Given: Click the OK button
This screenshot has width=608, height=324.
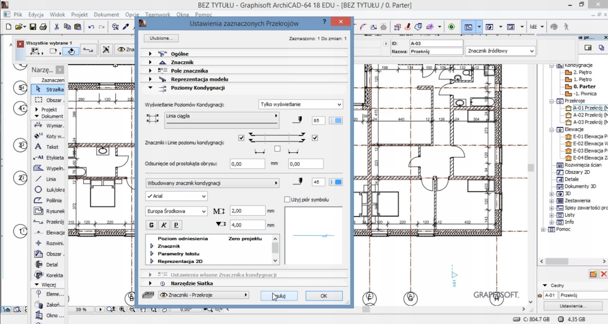Looking at the screenshot, I should click(324, 296).
